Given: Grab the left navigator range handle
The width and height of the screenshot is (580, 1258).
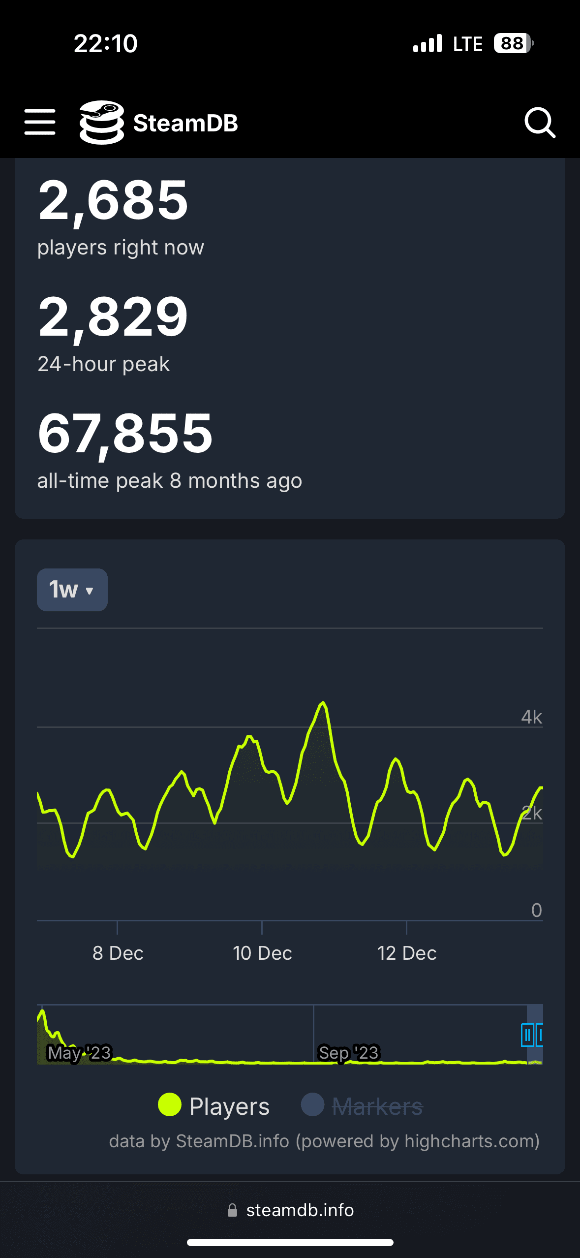Looking at the screenshot, I should [527, 1035].
